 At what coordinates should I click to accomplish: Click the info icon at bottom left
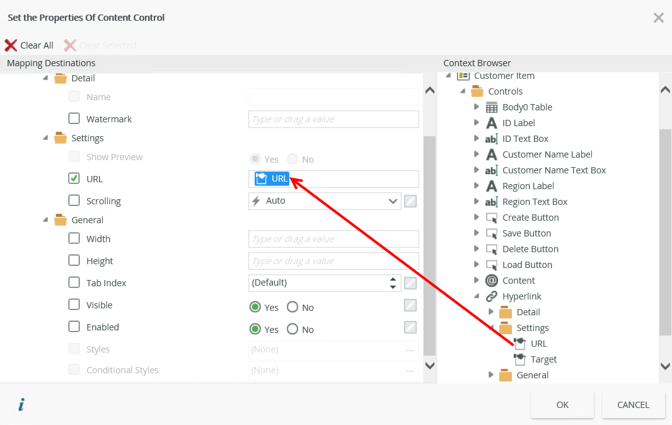[21, 405]
